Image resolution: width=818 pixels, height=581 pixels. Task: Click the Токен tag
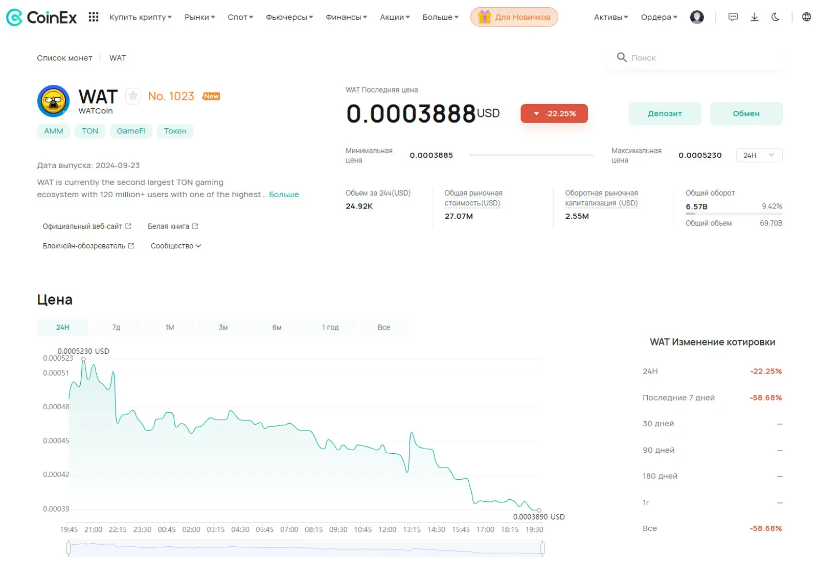point(175,131)
